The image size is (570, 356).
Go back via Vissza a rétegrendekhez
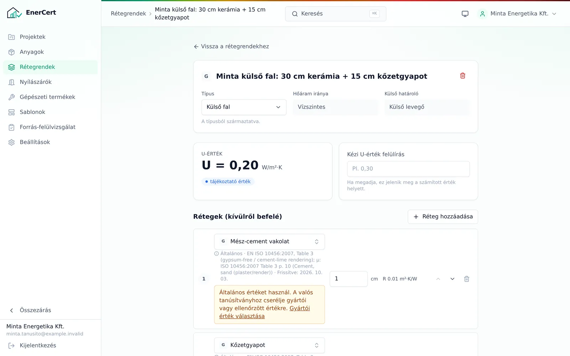(x=231, y=47)
